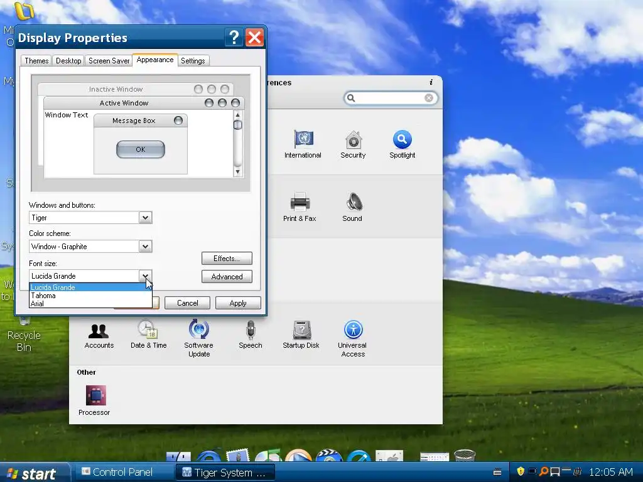Collapse the Font size dropdown arrow
643x482 pixels.
[x=145, y=276]
